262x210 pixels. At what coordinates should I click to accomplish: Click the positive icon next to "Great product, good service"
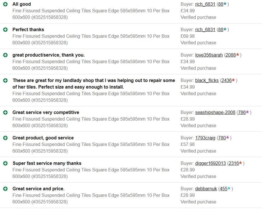coord(5,138)
